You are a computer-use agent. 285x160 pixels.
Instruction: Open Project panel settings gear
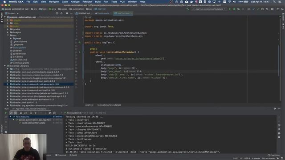(67, 13)
